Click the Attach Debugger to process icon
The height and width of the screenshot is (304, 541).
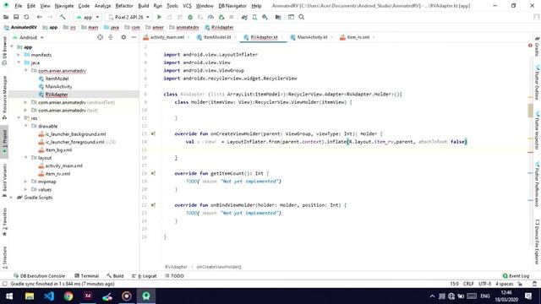(221, 17)
